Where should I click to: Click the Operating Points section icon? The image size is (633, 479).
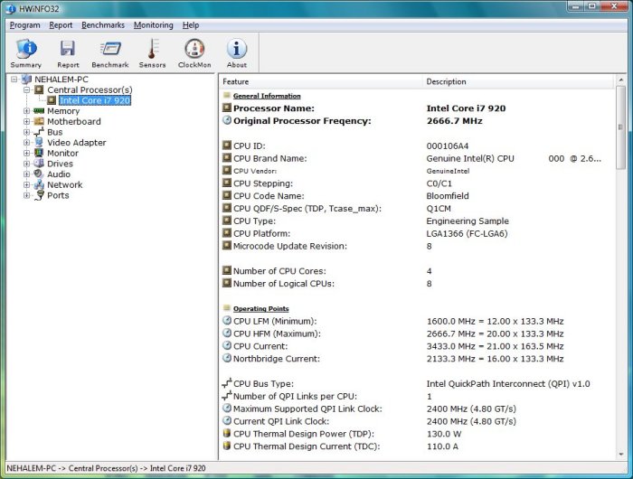pos(226,308)
